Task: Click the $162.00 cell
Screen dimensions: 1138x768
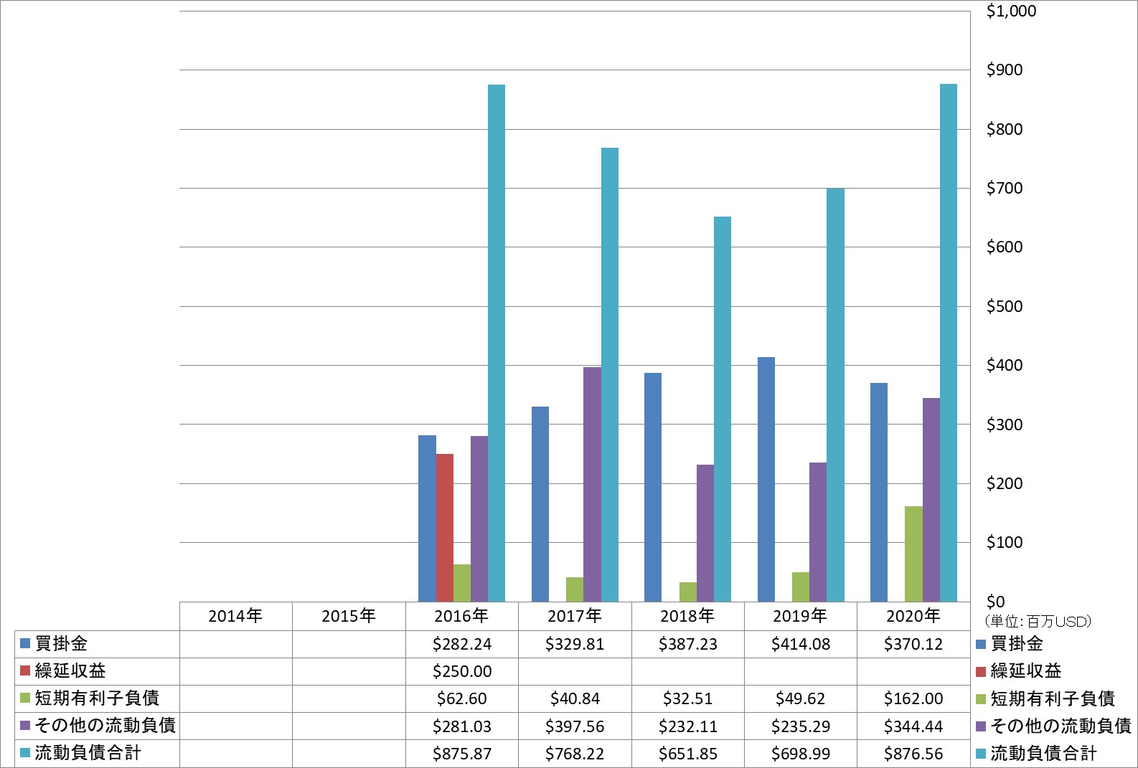Action: 913,698
